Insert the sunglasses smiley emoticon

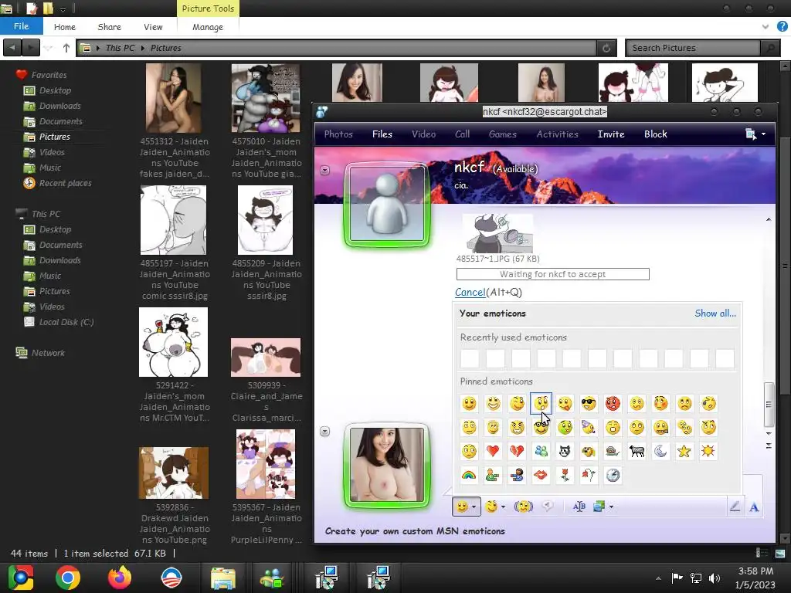588,403
